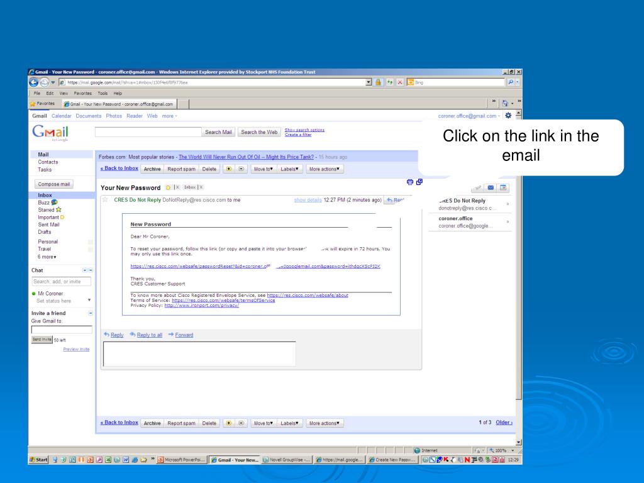Click the envelope icon in the right panel
This screenshot has width=644, height=483.
[491, 187]
